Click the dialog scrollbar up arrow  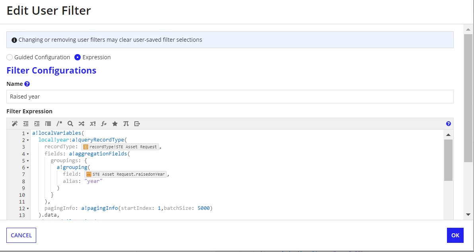pyautogui.click(x=468, y=29)
